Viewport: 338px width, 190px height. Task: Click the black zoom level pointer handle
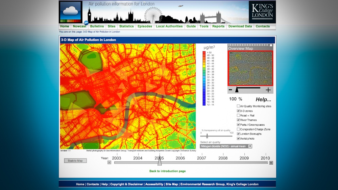pos(237,90)
